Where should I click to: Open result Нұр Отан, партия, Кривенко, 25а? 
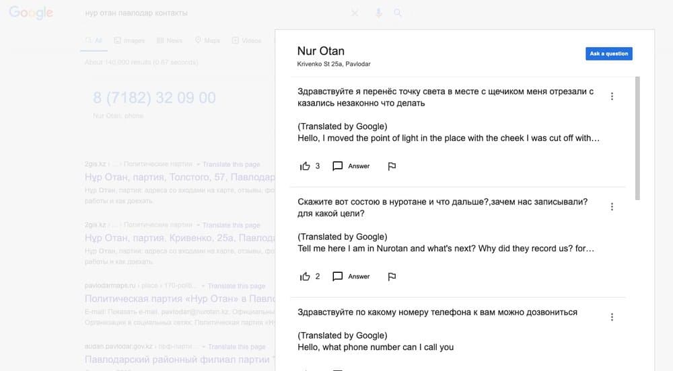click(180, 238)
